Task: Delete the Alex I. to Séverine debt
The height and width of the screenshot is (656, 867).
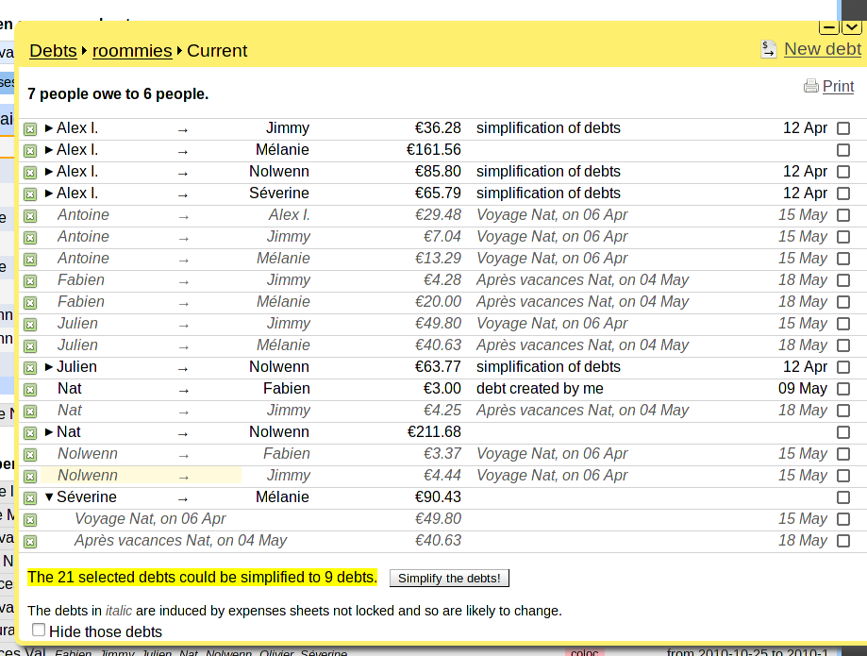Action: pos(30,194)
